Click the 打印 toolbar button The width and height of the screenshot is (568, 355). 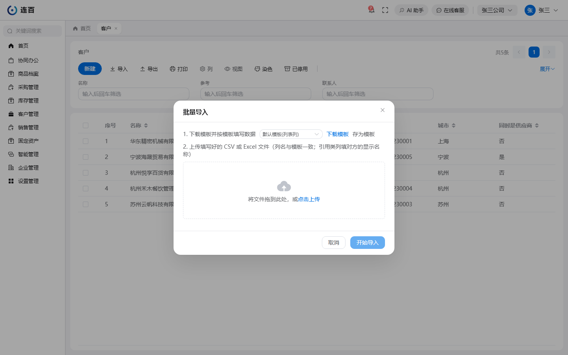179,69
